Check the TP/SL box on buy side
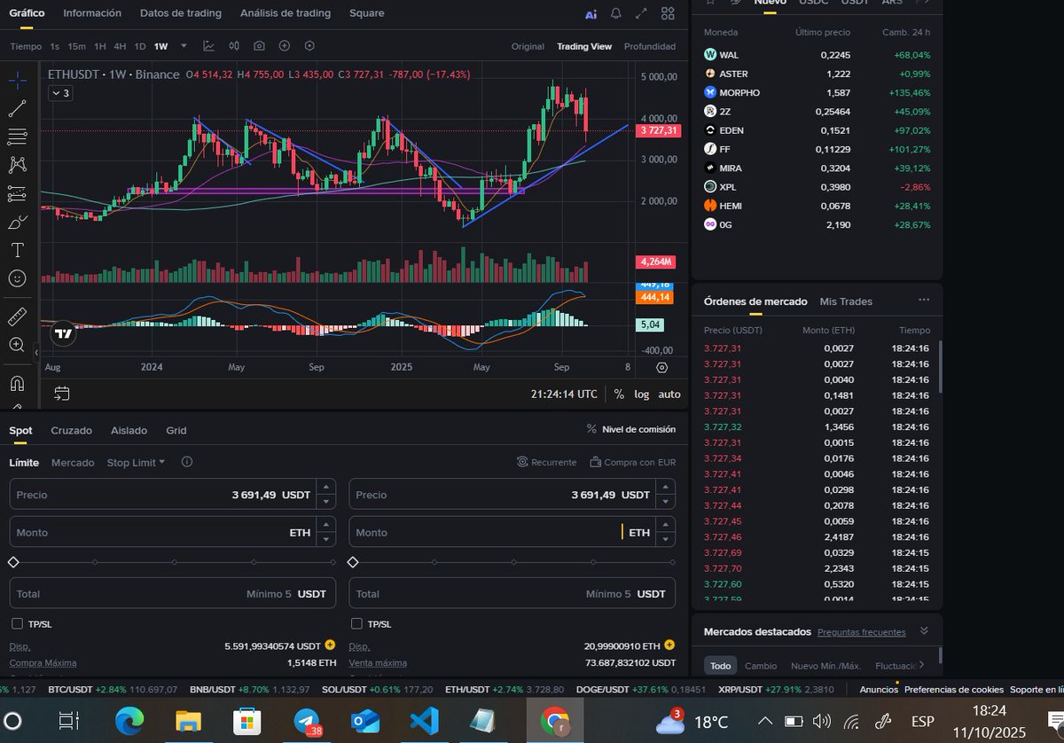Image resolution: width=1064 pixels, height=743 pixels. click(x=17, y=624)
